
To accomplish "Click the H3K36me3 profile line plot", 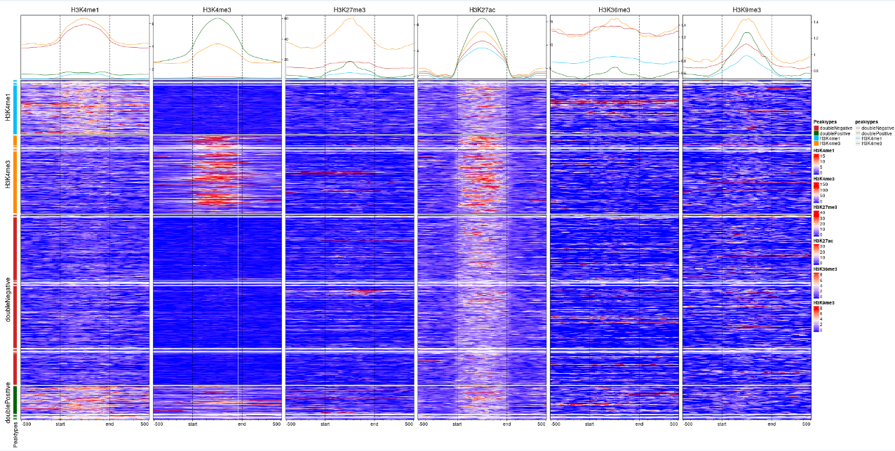I will tap(614, 46).
